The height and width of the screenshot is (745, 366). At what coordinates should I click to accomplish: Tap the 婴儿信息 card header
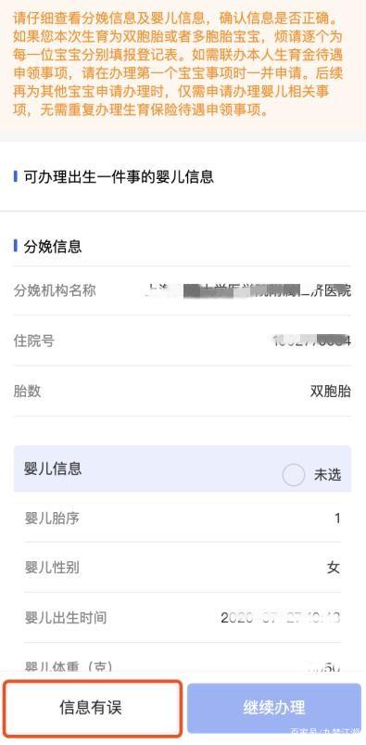click(183, 469)
